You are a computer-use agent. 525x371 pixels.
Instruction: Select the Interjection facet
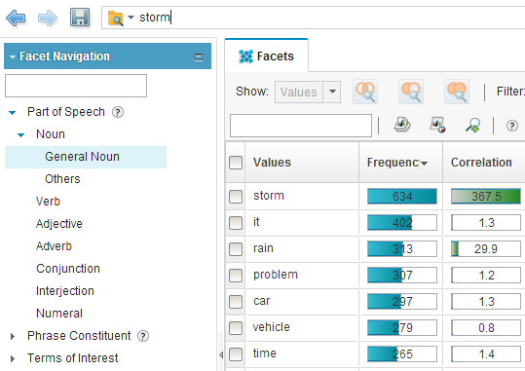click(65, 291)
